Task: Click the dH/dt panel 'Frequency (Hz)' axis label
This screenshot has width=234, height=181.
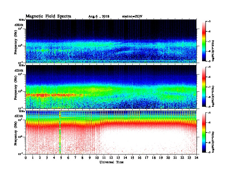Action: click(16, 43)
